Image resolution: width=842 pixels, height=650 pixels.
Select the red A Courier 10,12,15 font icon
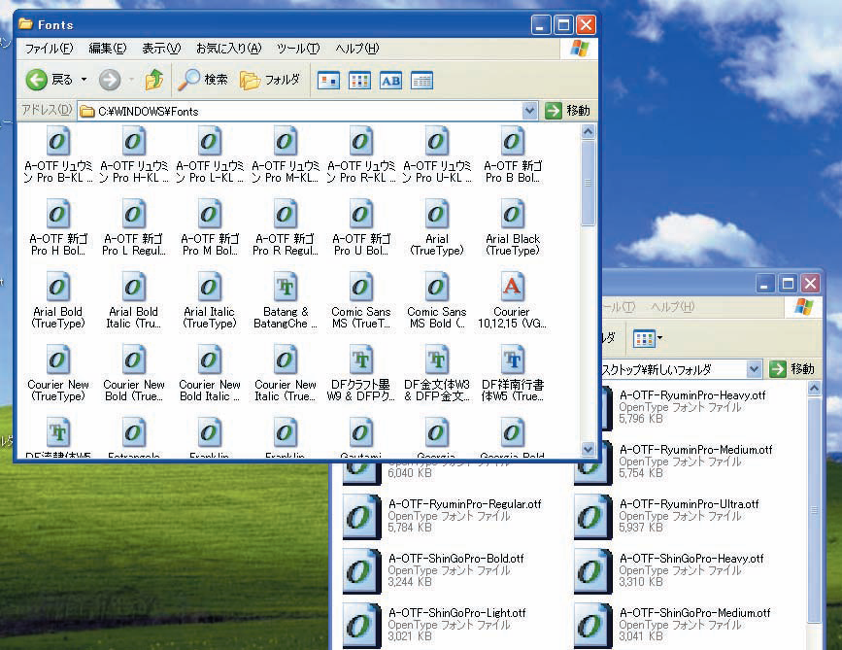point(512,288)
